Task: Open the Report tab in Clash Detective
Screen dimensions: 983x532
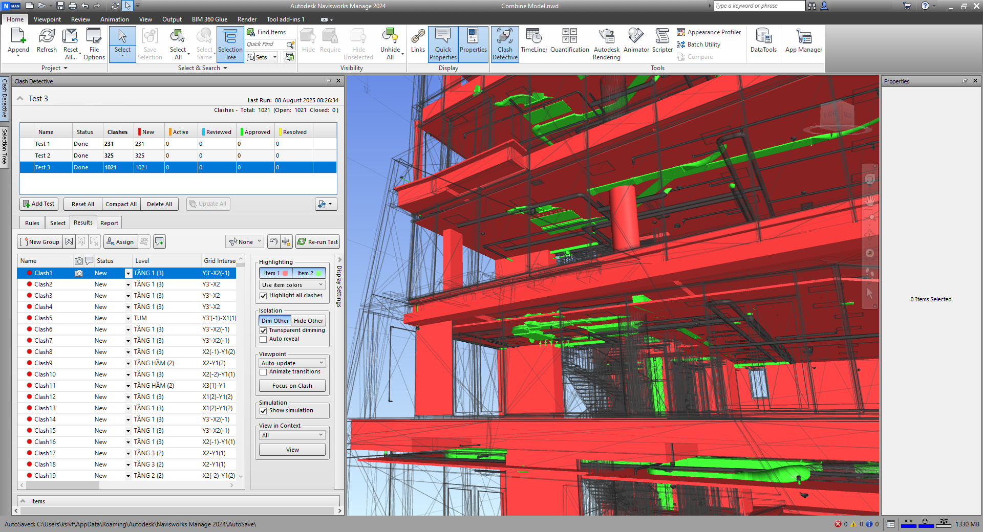Action: [x=109, y=223]
